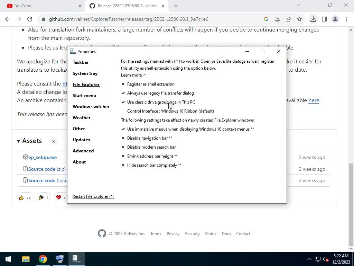Viewport: 354px width, 266px height.
Task: Open Security footer link
Action: (192, 234)
